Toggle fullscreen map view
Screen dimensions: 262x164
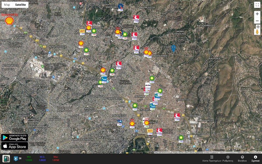point(257,5)
